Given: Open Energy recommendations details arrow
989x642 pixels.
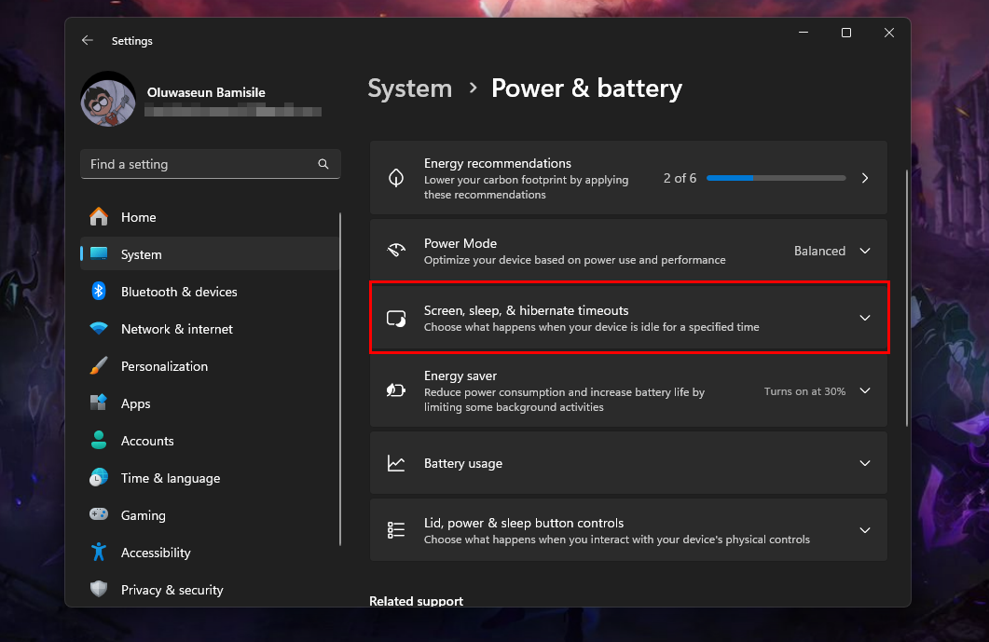Looking at the screenshot, I should [x=864, y=178].
